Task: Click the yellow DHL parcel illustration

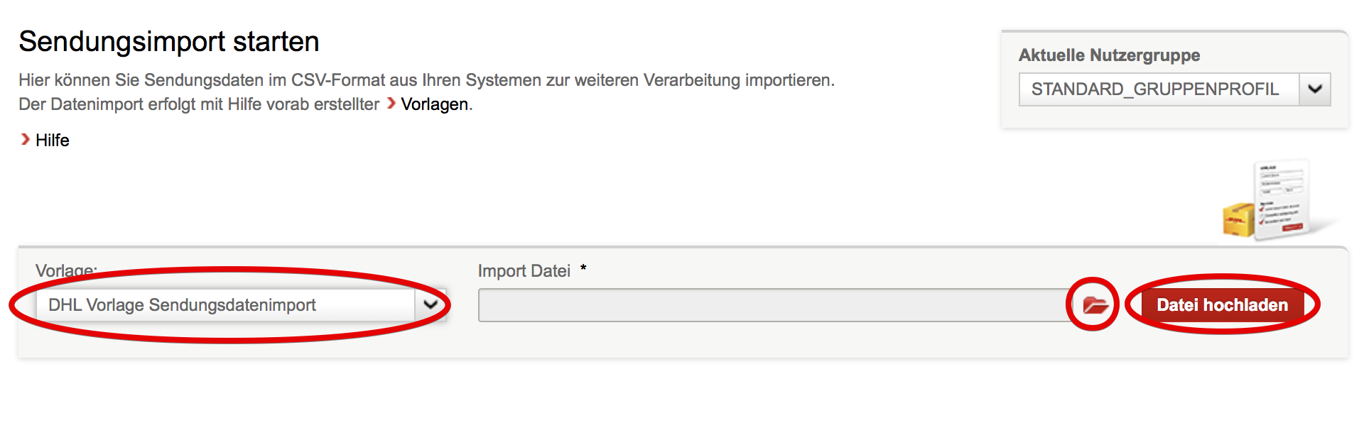Action: pos(1239,220)
